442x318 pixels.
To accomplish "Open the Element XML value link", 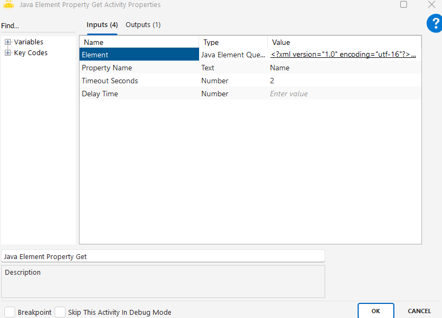I will coord(344,55).
